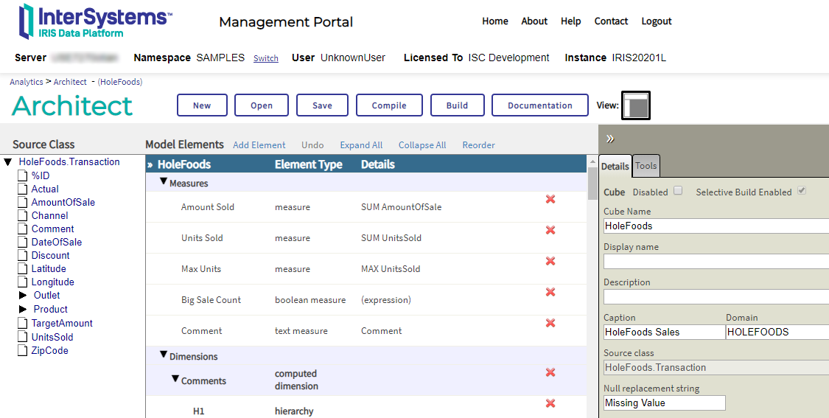Collapse the Dimensions group
This screenshot has width=829, height=418.
tap(164, 355)
